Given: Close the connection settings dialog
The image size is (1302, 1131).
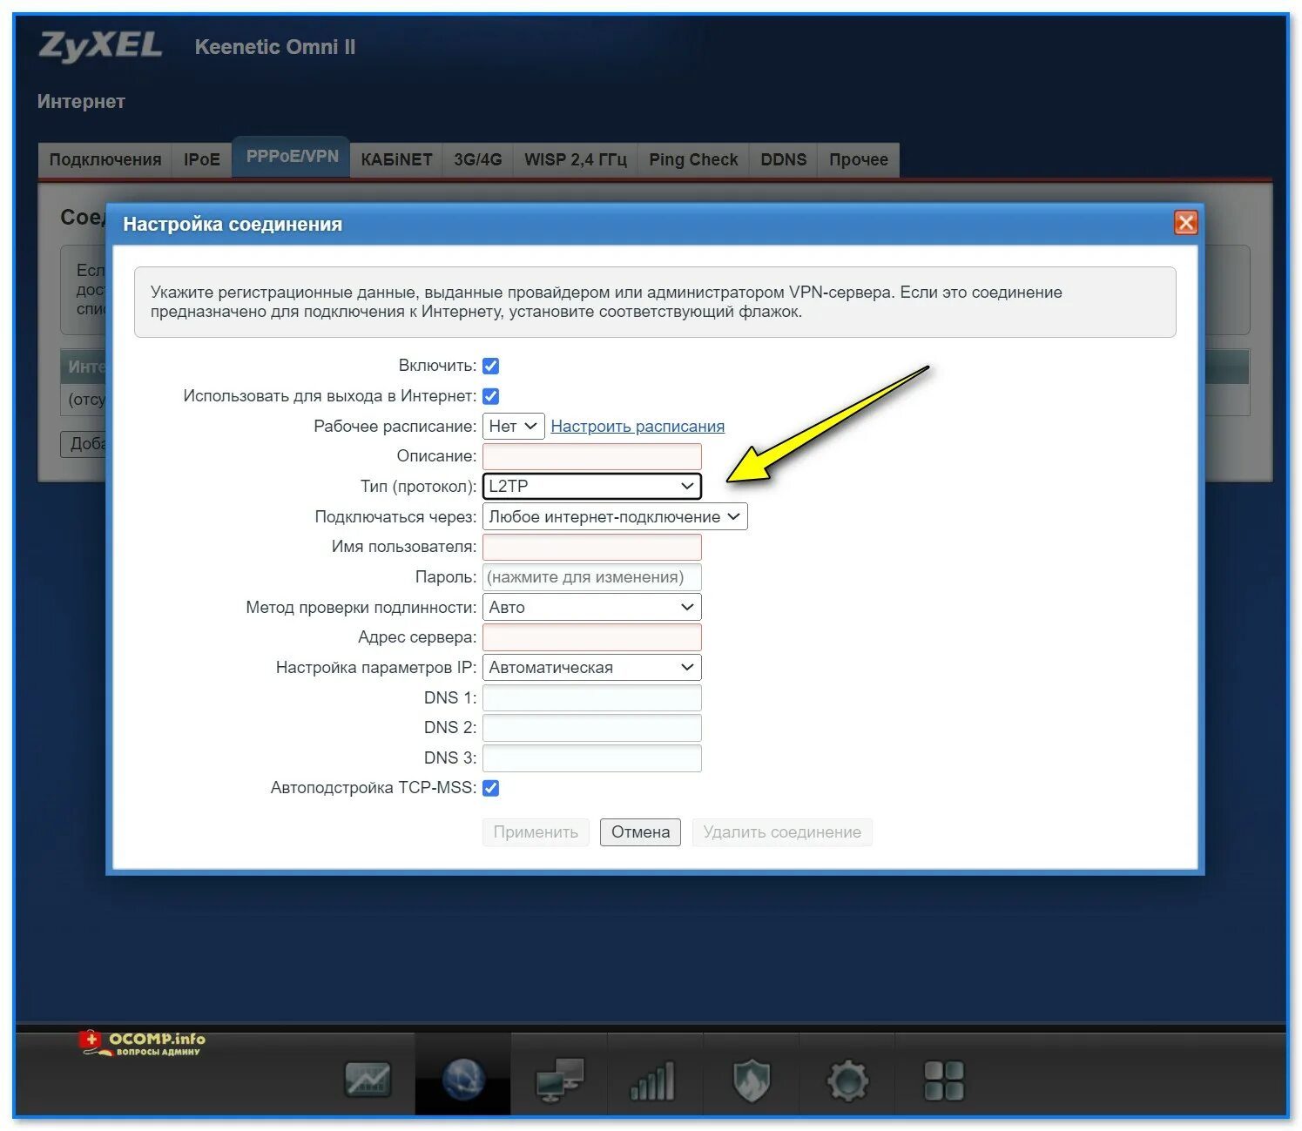Looking at the screenshot, I should coord(1185,223).
